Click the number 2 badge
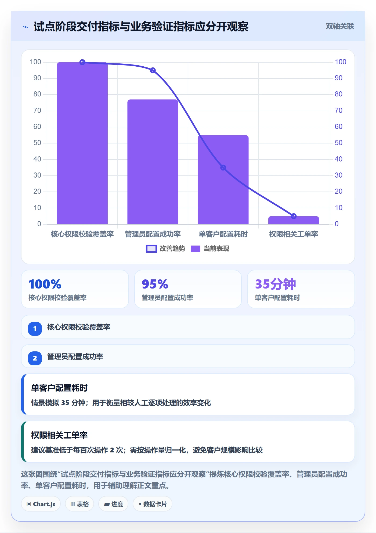 click(35, 358)
